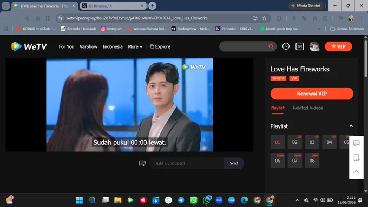Open the TradingView bookmark

point(190,29)
